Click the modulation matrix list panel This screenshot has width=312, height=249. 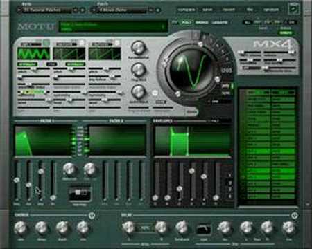pyautogui.click(x=268, y=146)
